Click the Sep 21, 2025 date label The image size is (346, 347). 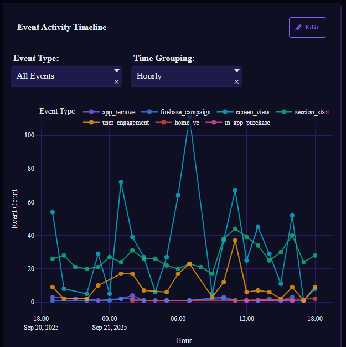(x=110, y=328)
